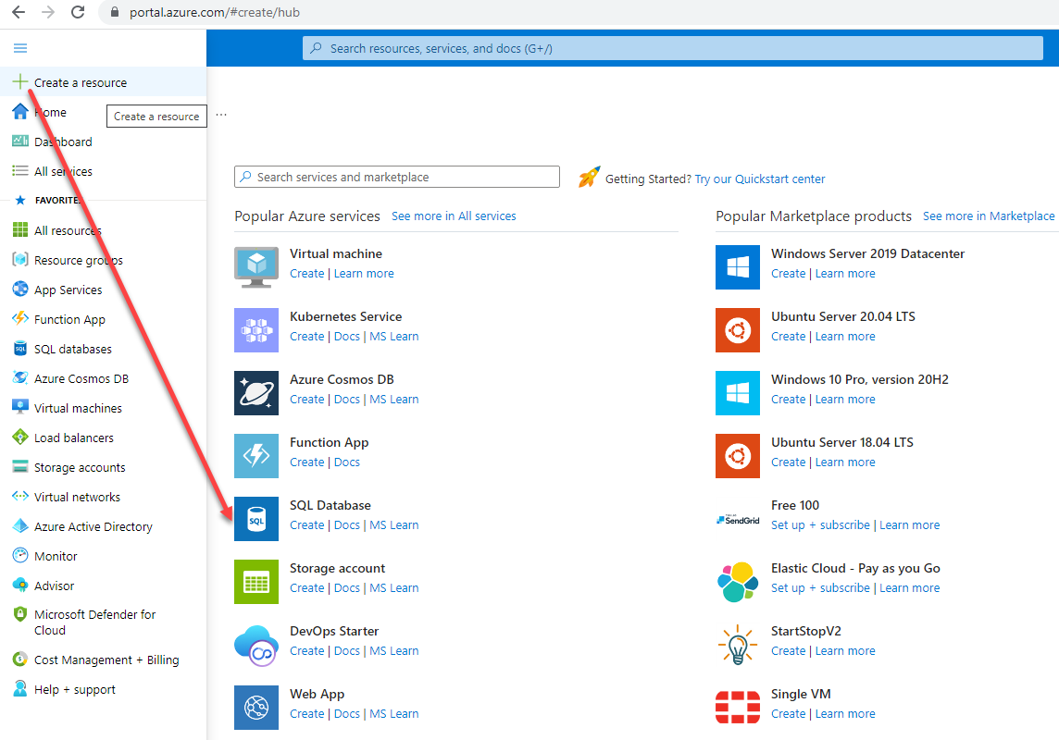1059x740 pixels.
Task: Click the Advisor icon in sidebar
Action: [20, 585]
